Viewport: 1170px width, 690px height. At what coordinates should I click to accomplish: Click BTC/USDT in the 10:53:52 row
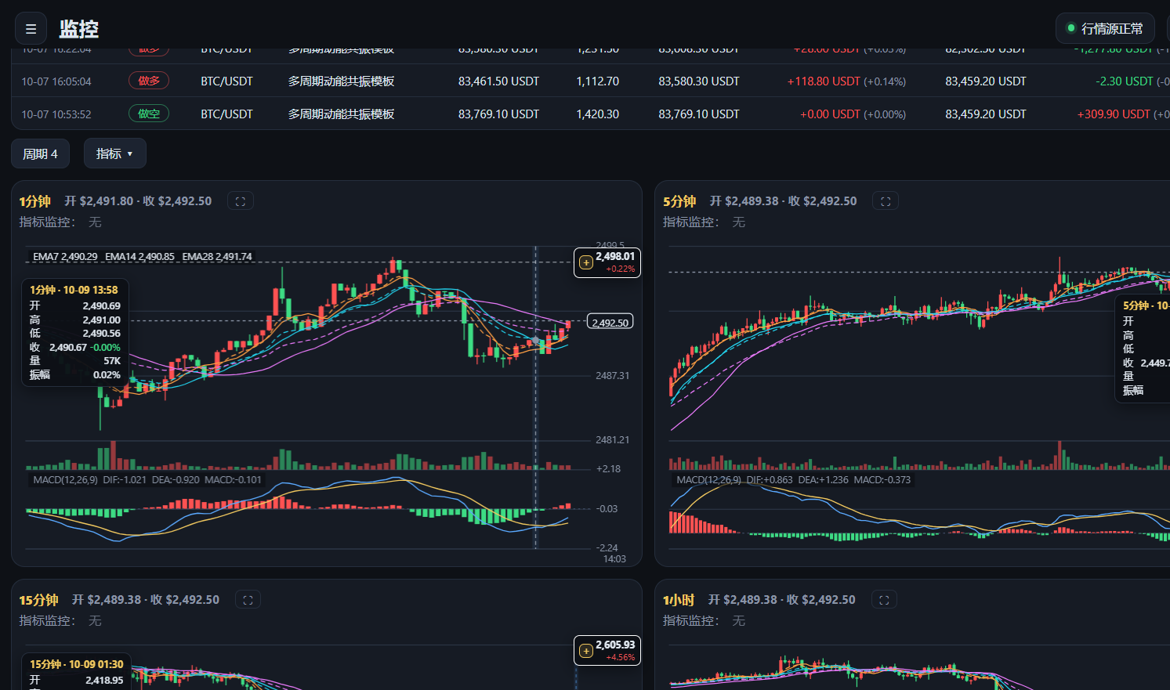226,114
